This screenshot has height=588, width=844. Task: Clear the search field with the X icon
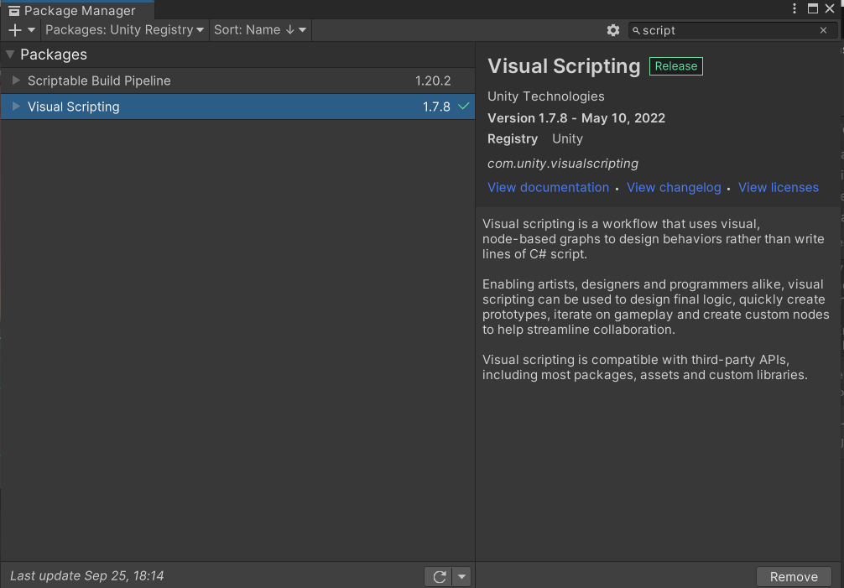click(824, 30)
